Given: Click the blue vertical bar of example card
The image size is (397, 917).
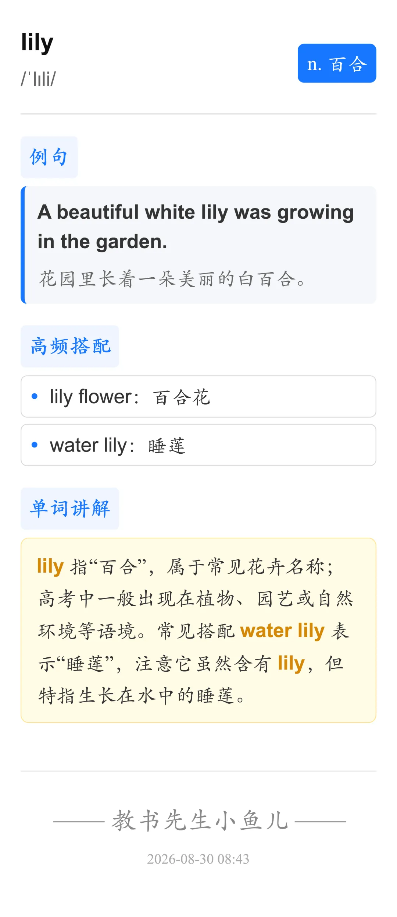Looking at the screenshot, I should [x=23, y=245].
